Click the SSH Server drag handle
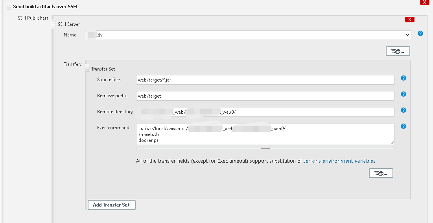 [54, 24]
